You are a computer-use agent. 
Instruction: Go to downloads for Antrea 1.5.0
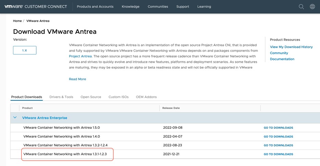tap(278, 128)
